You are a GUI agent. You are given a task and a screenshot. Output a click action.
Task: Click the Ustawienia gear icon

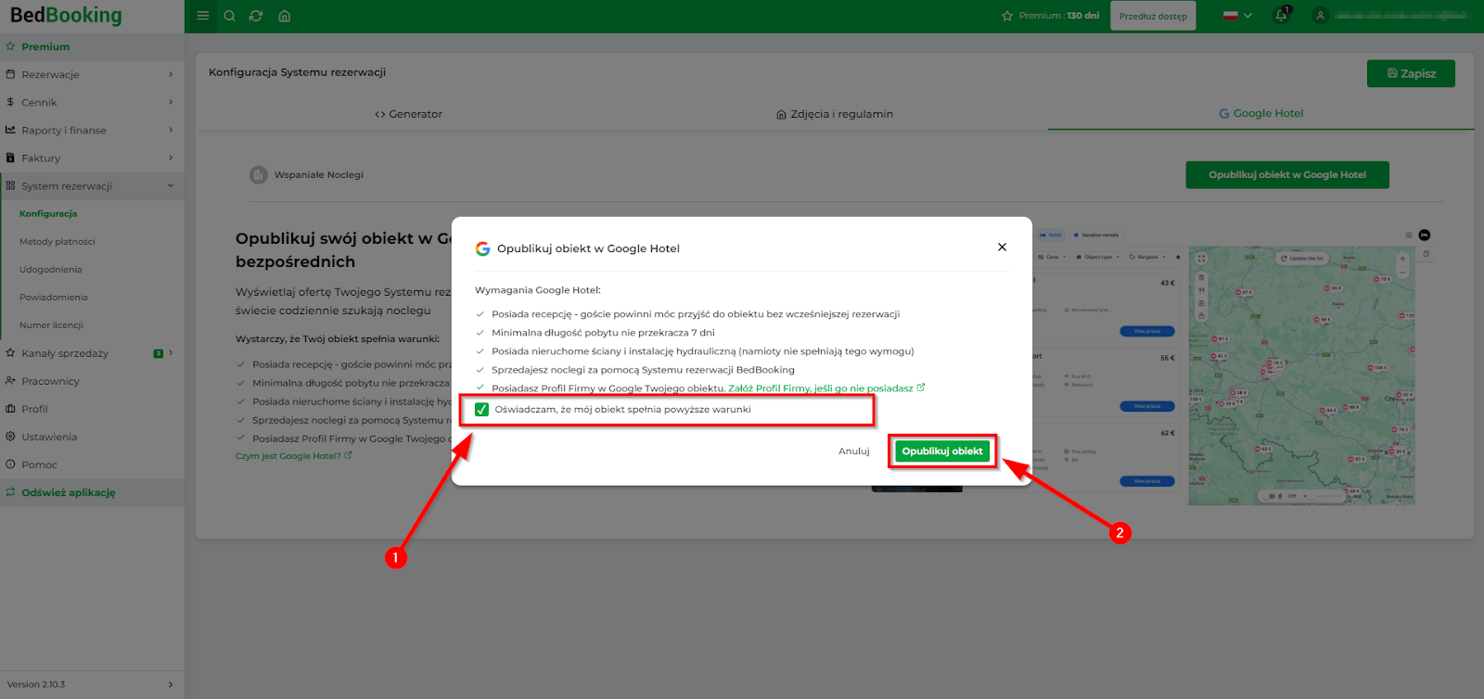(10, 437)
